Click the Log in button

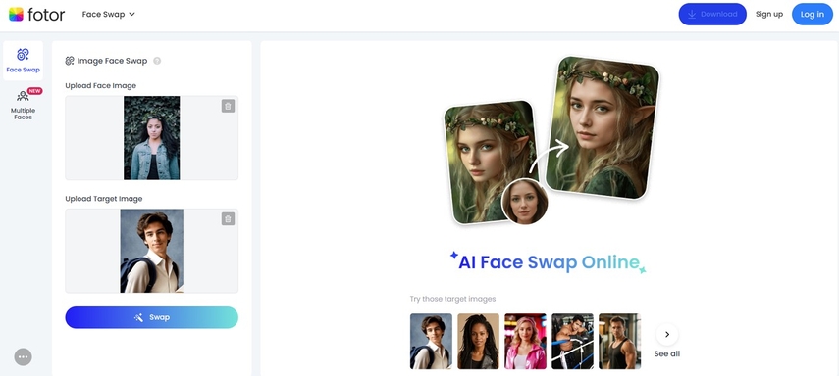812,15
